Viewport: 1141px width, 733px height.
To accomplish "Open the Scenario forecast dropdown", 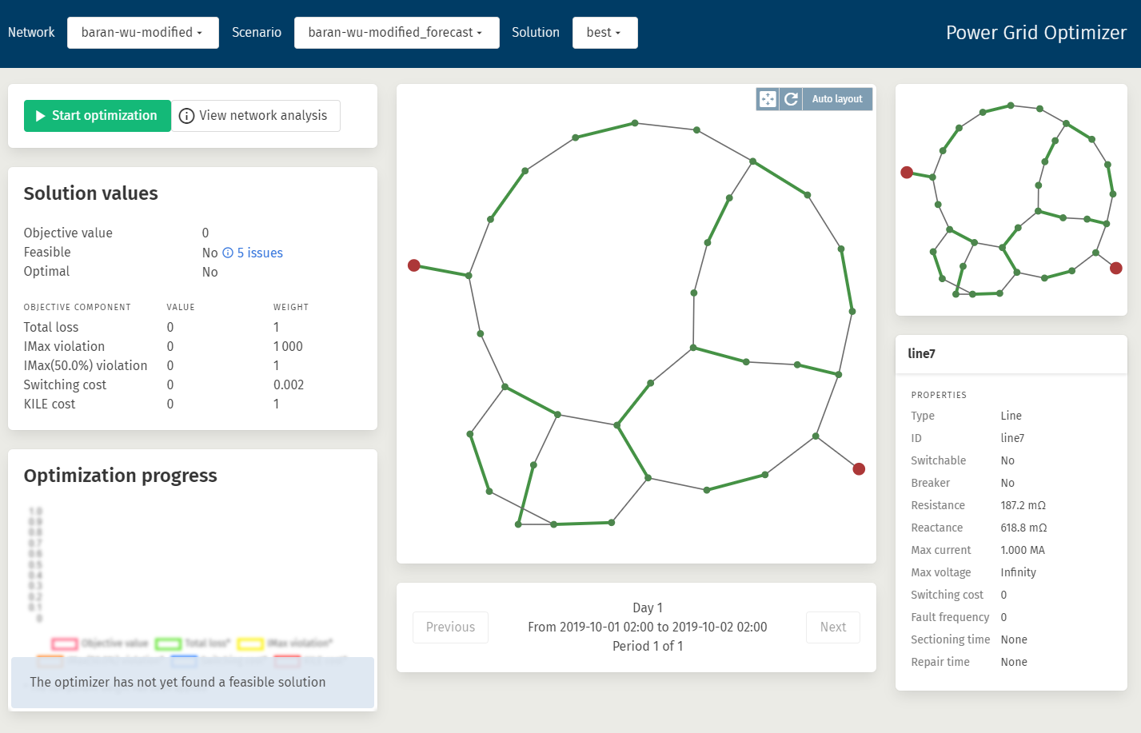I will click(397, 33).
